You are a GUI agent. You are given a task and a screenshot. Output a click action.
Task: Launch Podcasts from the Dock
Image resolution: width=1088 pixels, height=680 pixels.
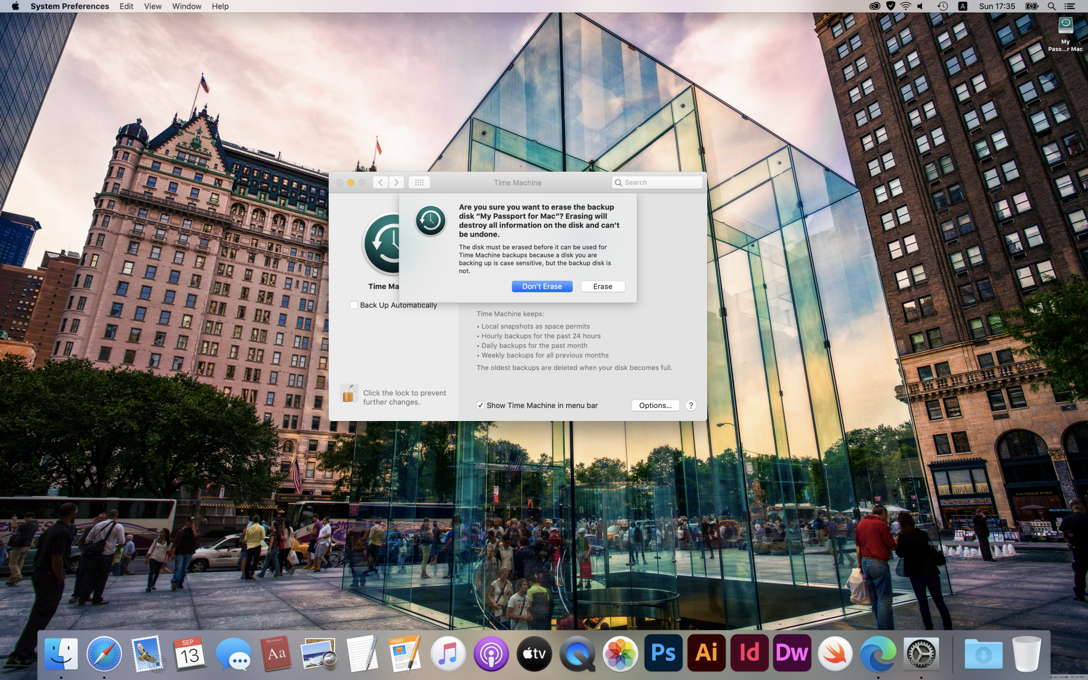[491, 653]
